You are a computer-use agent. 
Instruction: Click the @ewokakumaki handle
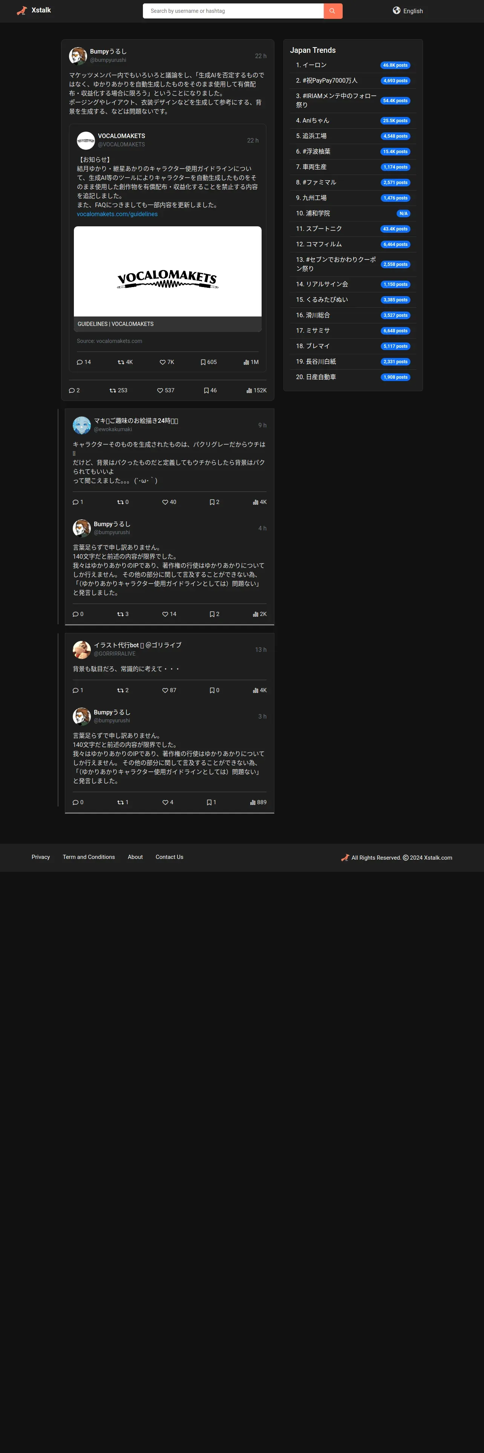click(113, 429)
